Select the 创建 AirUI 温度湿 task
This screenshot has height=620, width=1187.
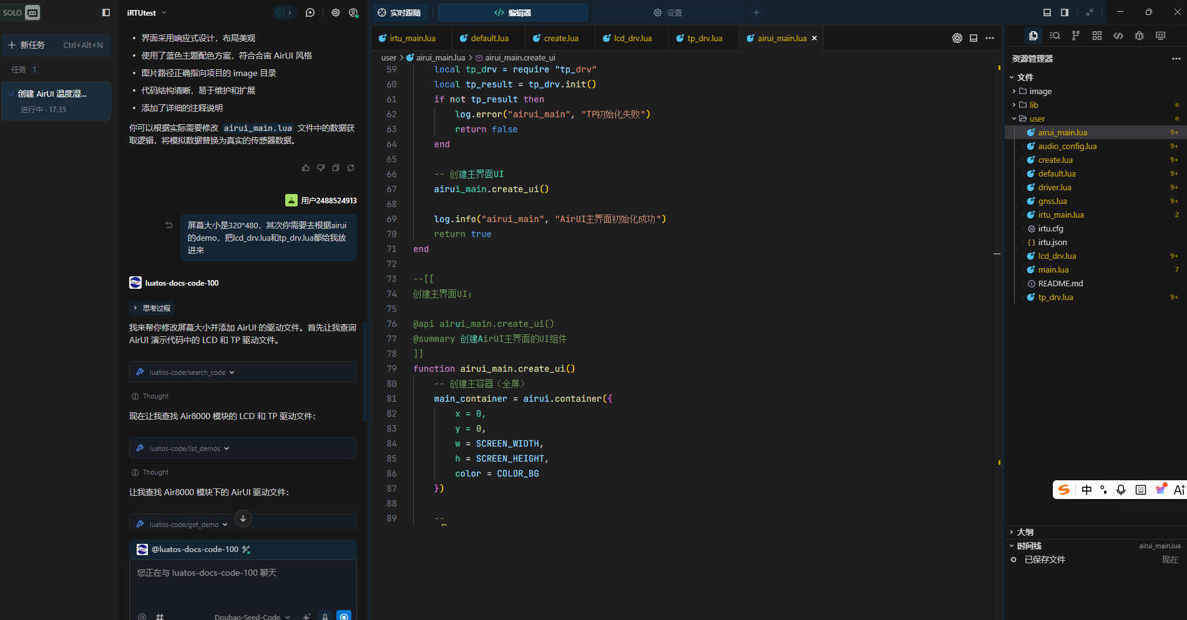click(56, 100)
